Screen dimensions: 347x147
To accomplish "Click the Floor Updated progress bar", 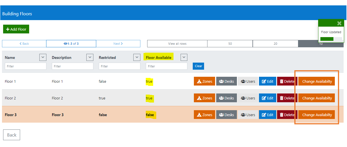I will (331, 39).
